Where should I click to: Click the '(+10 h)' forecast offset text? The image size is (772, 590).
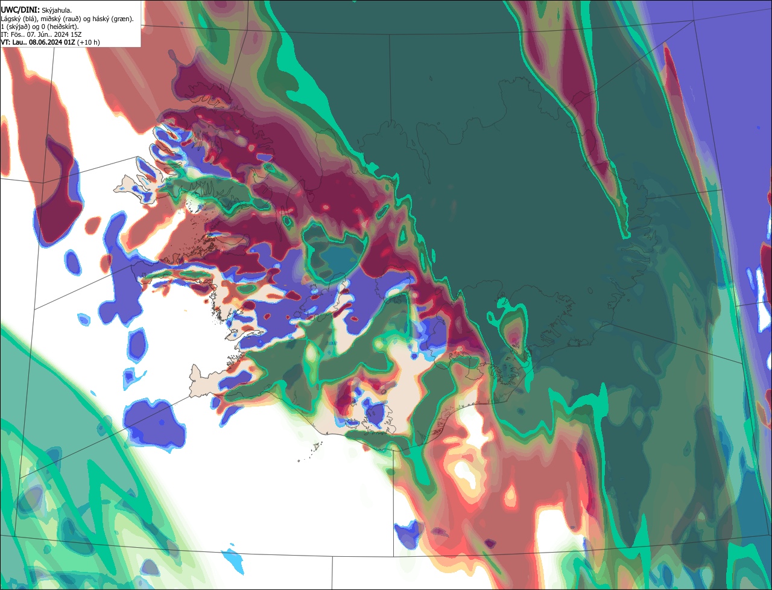[x=88, y=43]
